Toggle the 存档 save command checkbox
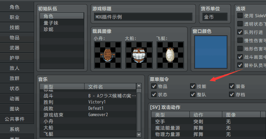266x139 pixels. click(x=232, y=94)
